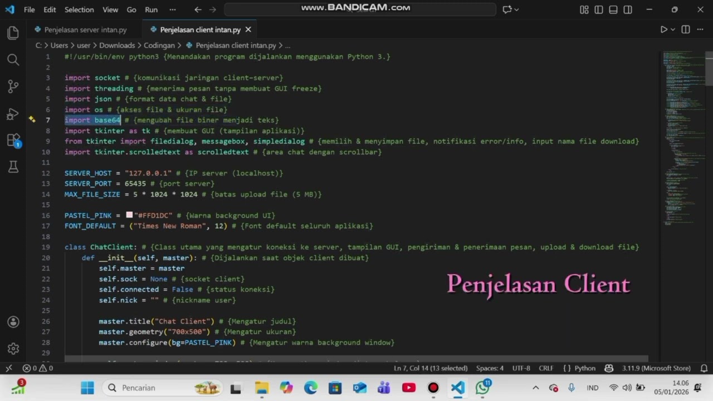The height and width of the screenshot is (401, 713).
Task: Click Downloads in the breadcrumb path
Action: [x=117, y=46]
